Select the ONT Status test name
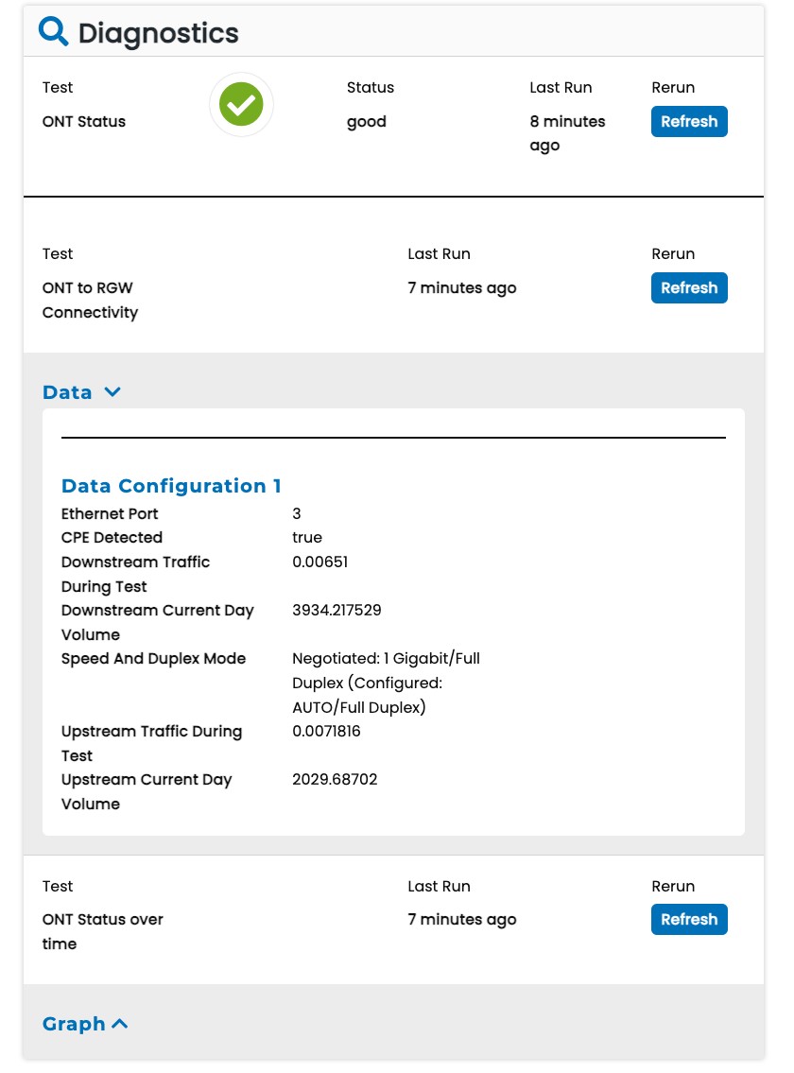Screen dimensions: 794x1073 point(84,122)
